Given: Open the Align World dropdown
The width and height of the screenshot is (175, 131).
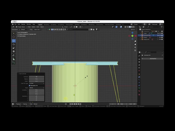Looking at the screenshot, I should 37,88.
